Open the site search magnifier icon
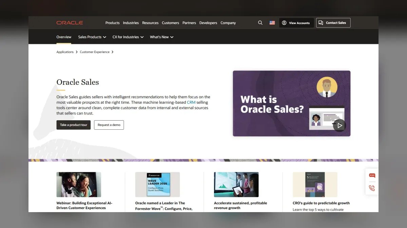Screen dimensions: 407x228 (x=260, y=23)
